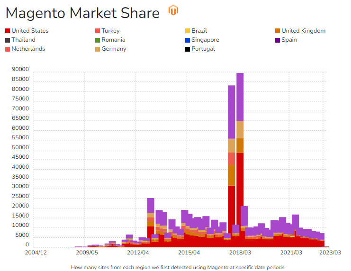351x271 pixels.
Task: Click the orange Magento logo icon
Action: tap(173, 10)
